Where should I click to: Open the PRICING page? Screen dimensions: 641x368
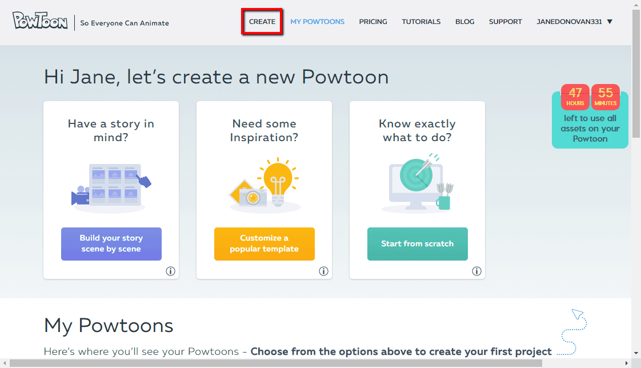tap(373, 22)
